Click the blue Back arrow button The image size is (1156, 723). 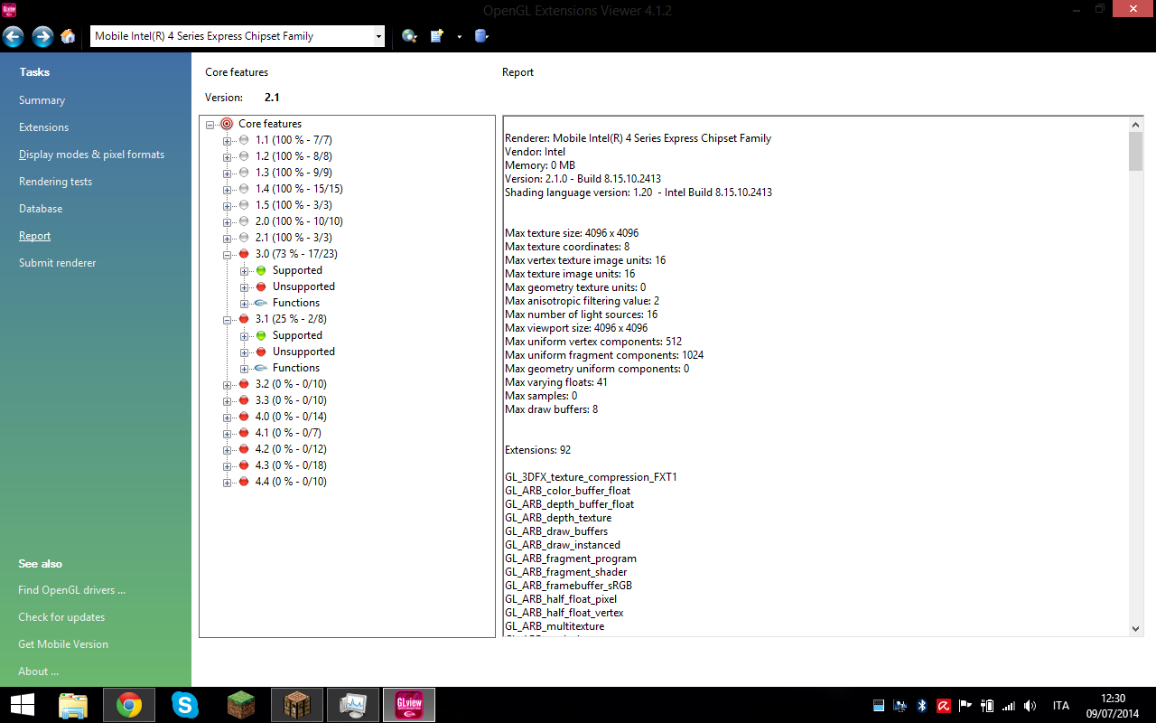(x=14, y=36)
